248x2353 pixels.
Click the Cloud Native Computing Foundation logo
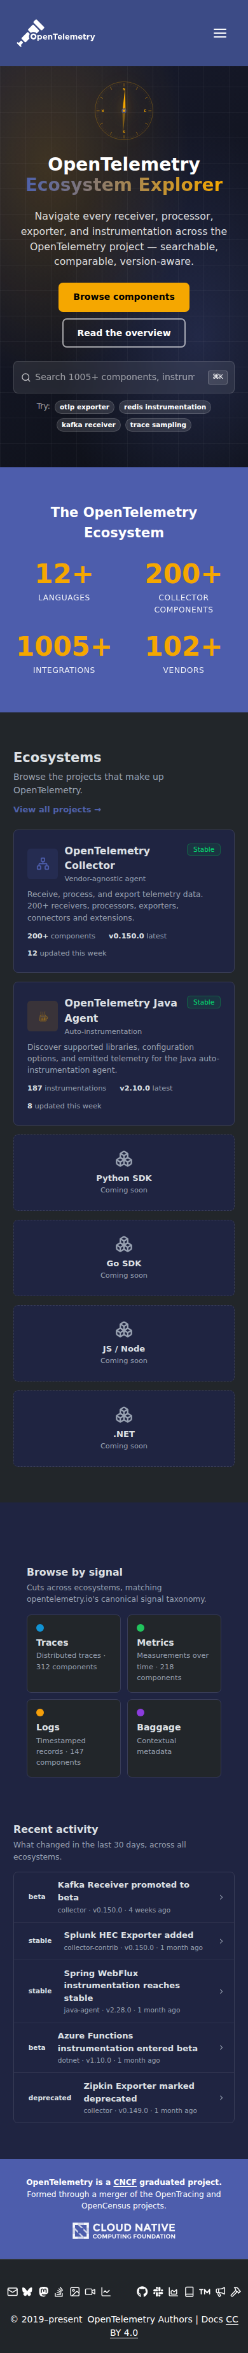(x=124, y=2231)
